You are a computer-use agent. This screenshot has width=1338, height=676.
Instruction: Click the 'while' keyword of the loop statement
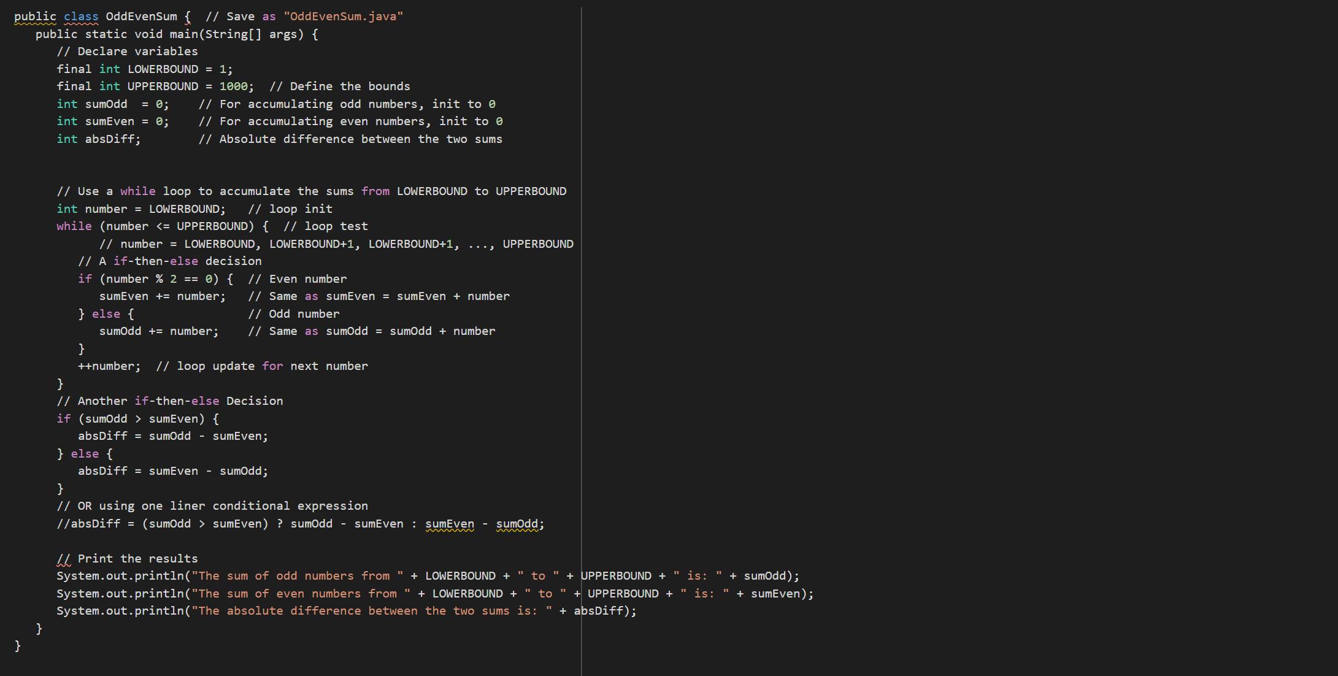click(74, 226)
